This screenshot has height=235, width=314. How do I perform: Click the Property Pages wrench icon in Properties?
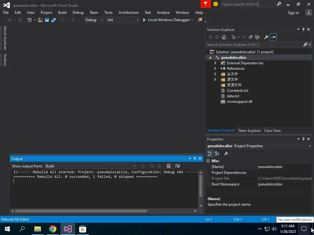226,154
